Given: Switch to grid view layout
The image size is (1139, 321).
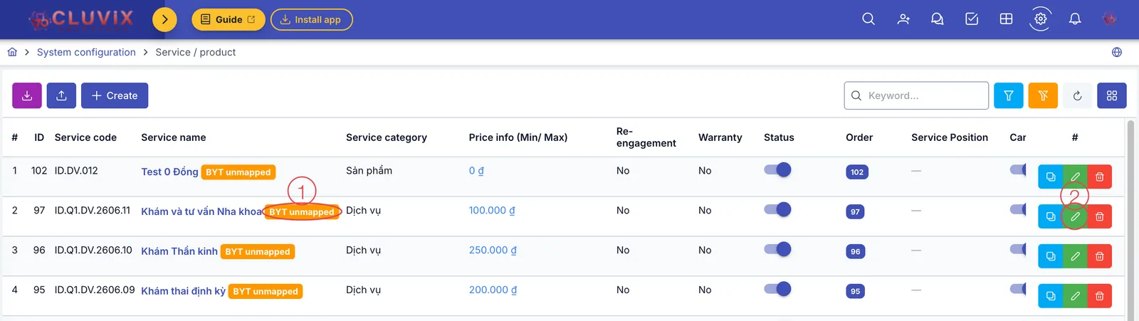Looking at the screenshot, I should (1112, 95).
